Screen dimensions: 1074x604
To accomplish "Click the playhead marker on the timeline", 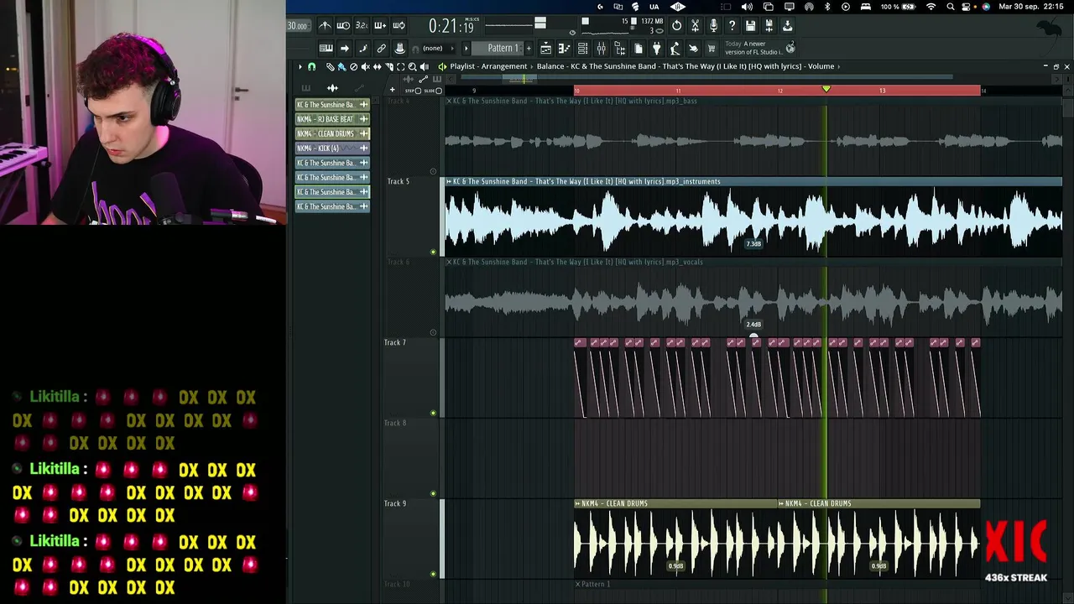I will 826,89.
